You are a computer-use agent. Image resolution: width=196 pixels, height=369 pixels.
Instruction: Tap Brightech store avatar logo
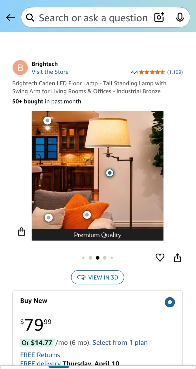tap(20, 68)
